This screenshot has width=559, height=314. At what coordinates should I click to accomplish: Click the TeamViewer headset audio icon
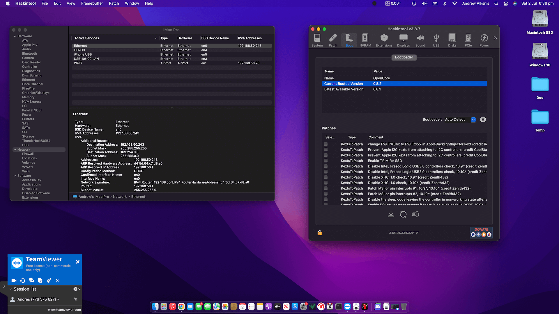23,281
